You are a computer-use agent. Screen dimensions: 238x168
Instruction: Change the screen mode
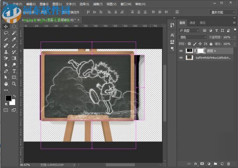click(x=14, y=110)
